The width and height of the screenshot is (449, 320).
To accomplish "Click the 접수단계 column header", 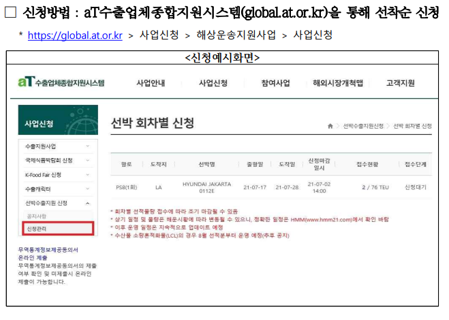I will (415, 164).
